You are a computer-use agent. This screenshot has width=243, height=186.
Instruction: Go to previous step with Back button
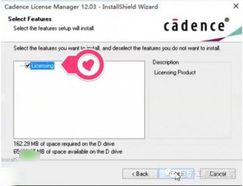coord(140,174)
